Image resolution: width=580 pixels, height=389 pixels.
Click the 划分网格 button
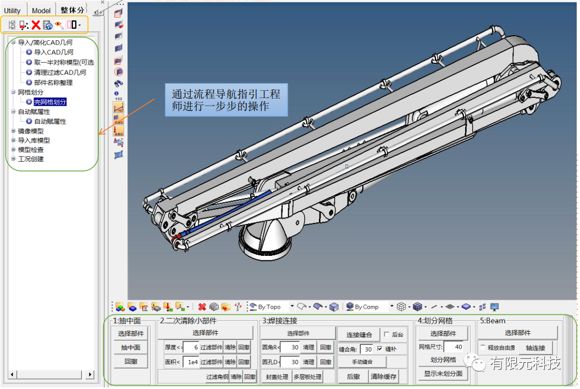(443, 360)
